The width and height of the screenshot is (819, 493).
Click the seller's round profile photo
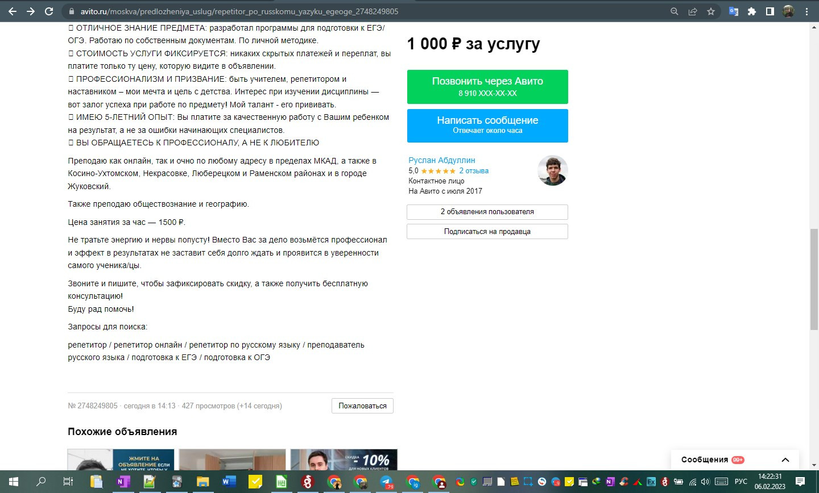coord(552,170)
